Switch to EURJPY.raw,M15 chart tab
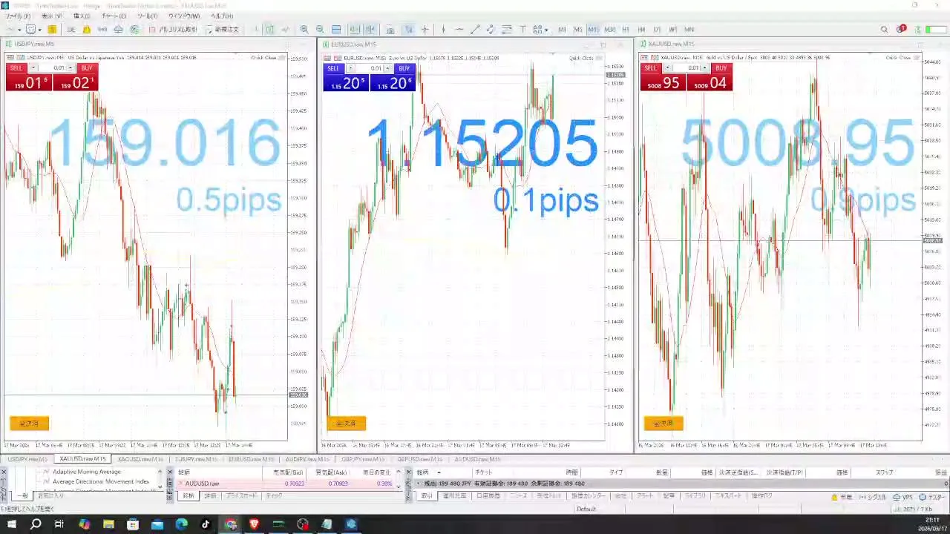 click(x=195, y=459)
